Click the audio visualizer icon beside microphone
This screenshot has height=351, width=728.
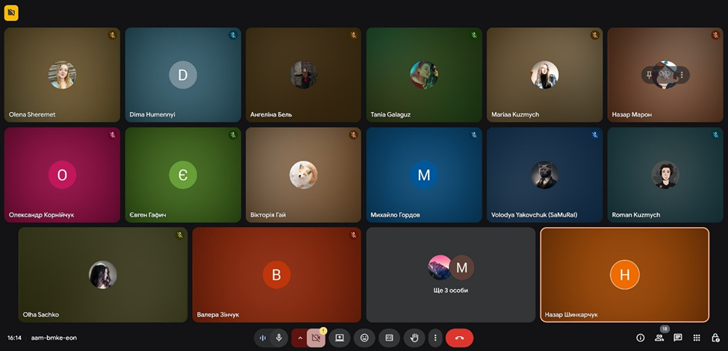[x=263, y=338]
